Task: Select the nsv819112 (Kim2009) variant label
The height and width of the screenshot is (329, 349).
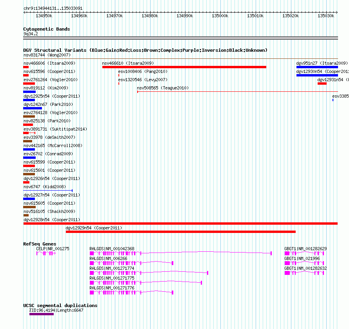Action: tap(46, 88)
